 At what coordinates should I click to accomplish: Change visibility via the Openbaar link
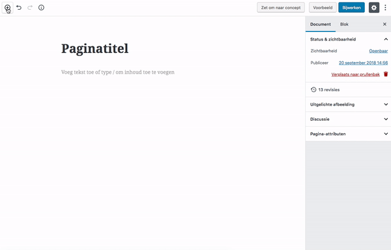(x=378, y=51)
